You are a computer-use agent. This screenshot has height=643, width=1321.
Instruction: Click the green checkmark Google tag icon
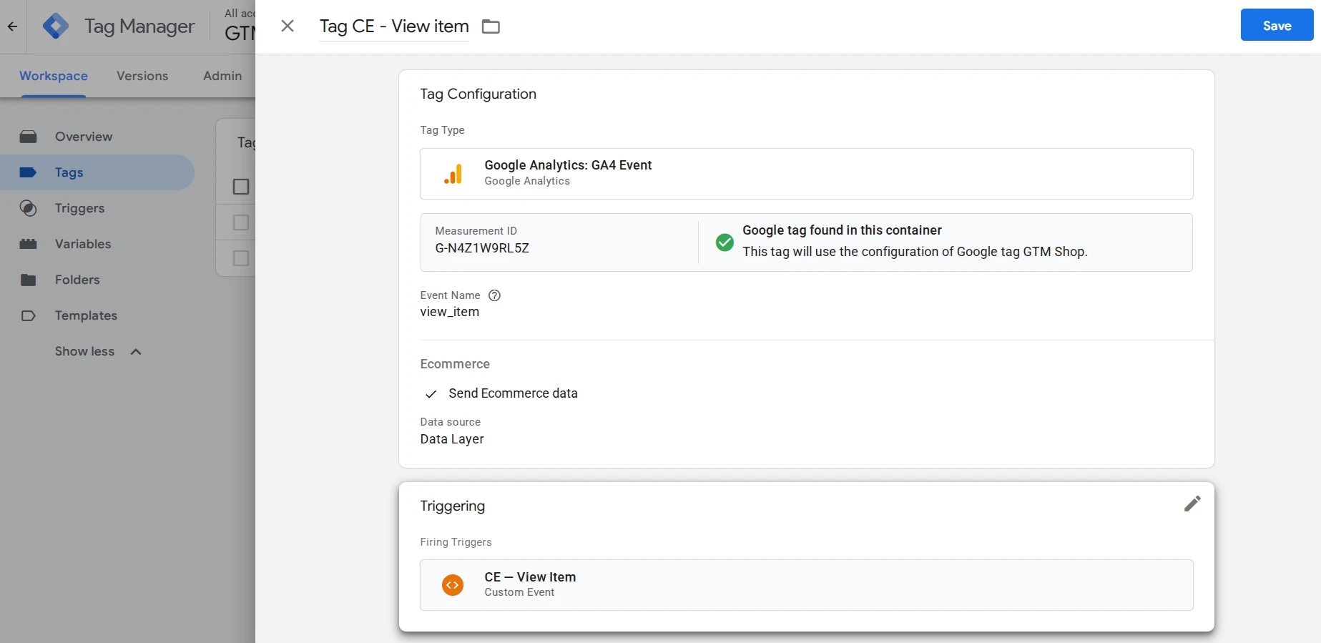click(x=725, y=242)
